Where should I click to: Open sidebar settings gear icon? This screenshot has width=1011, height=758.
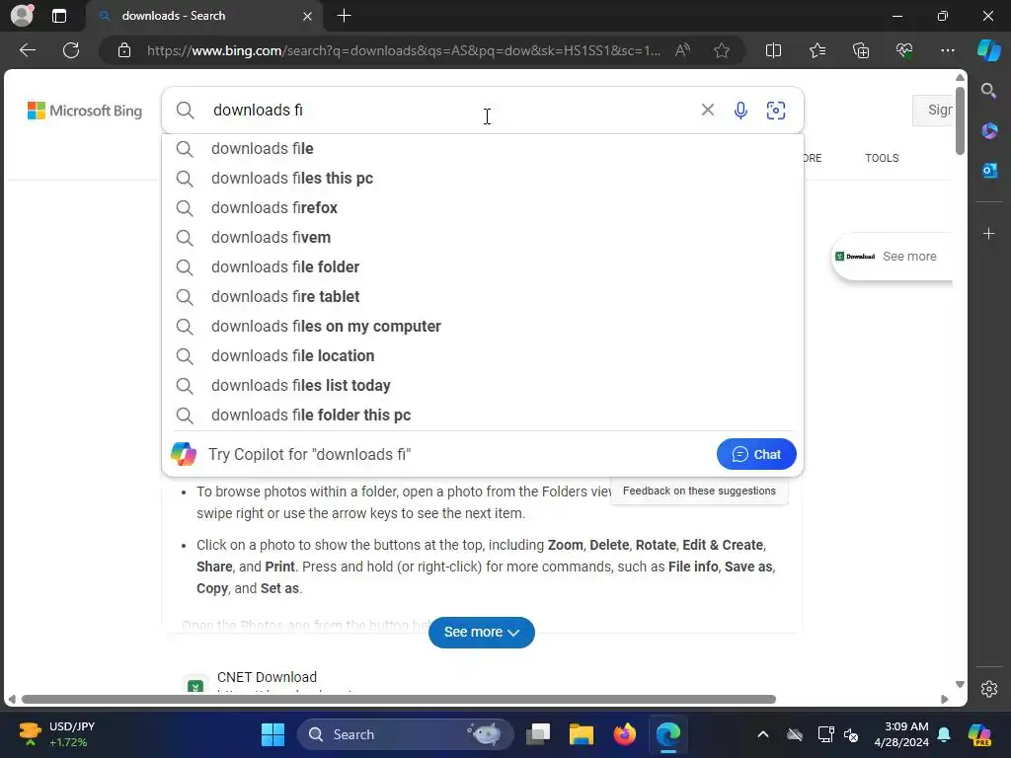click(989, 689)
